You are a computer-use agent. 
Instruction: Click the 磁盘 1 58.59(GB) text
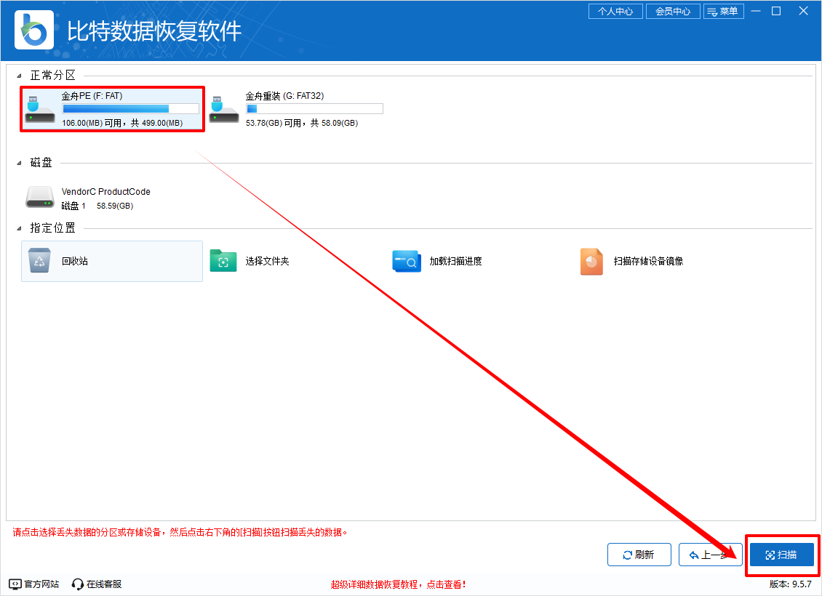[97, 206]
